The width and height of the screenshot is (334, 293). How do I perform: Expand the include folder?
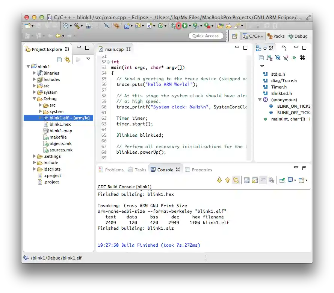[x=34, y=163]
